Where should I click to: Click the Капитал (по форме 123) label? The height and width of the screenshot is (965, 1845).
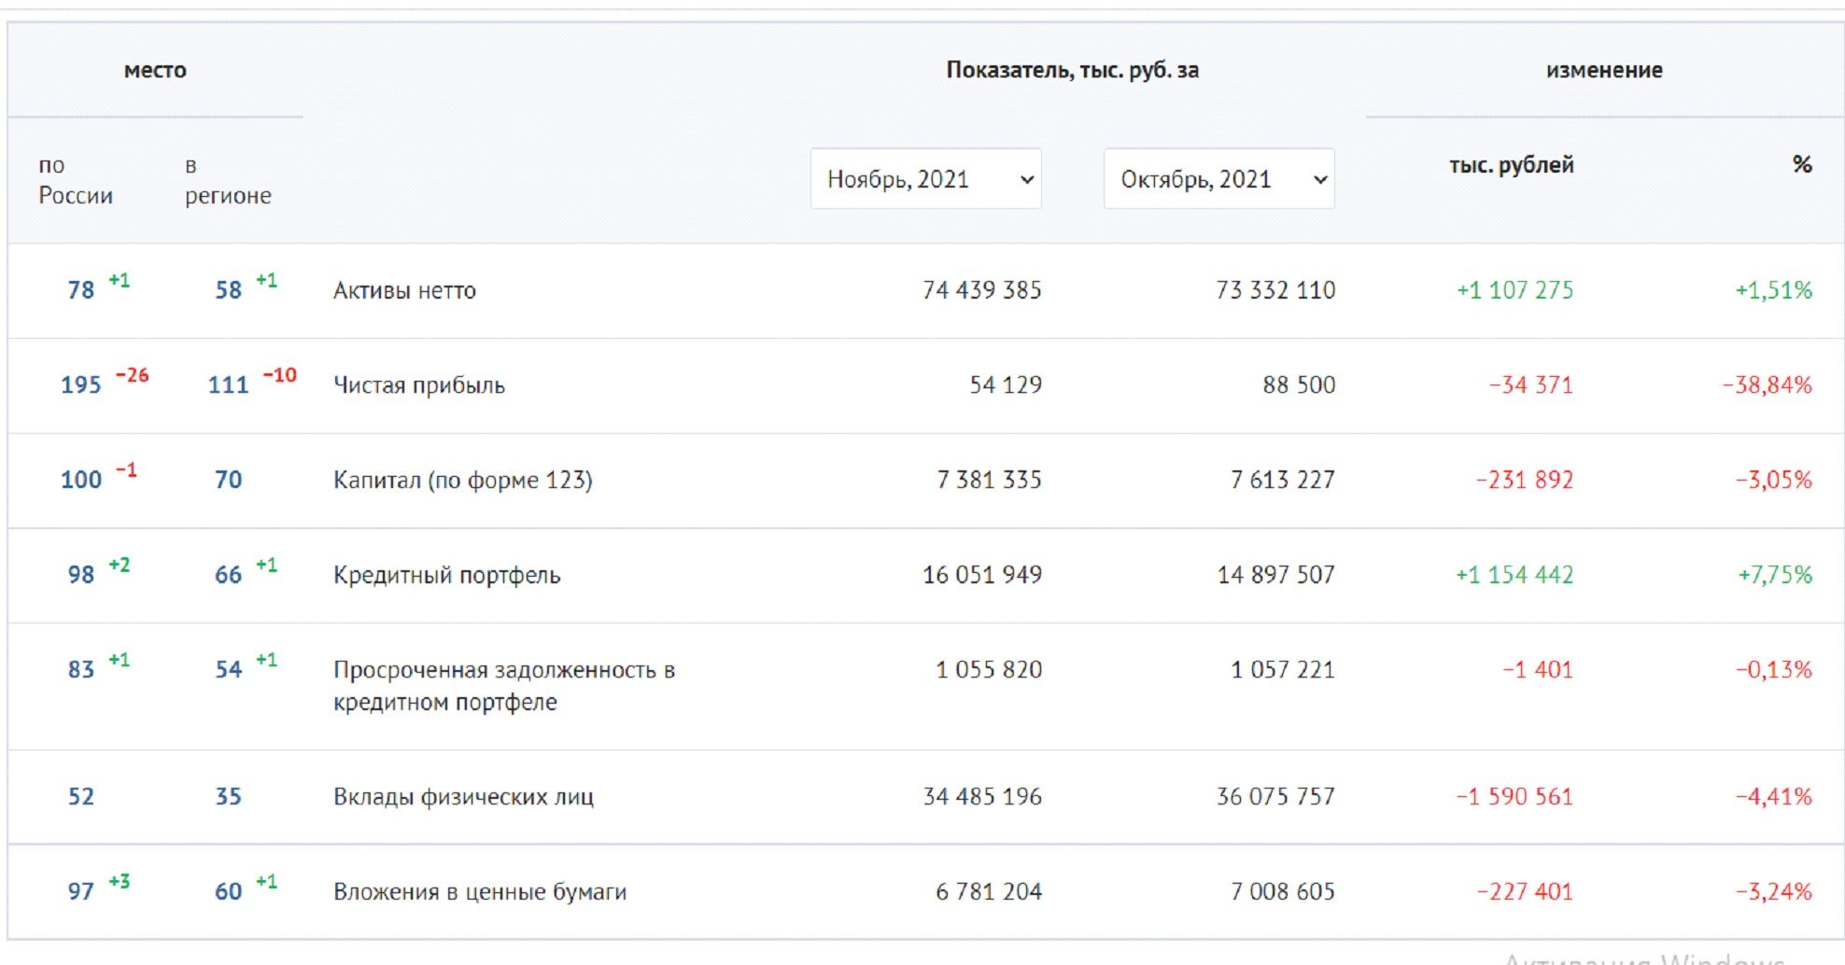click(x=463, y=480)
